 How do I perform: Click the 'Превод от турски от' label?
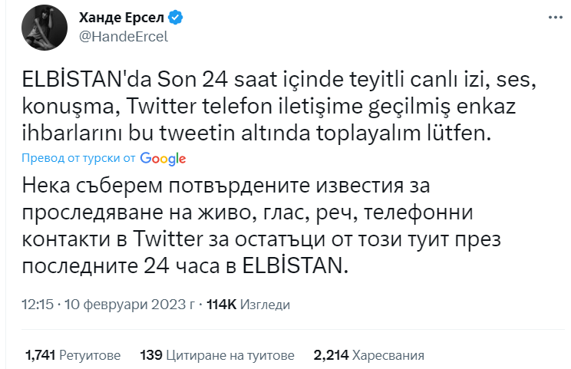[79, 158]
